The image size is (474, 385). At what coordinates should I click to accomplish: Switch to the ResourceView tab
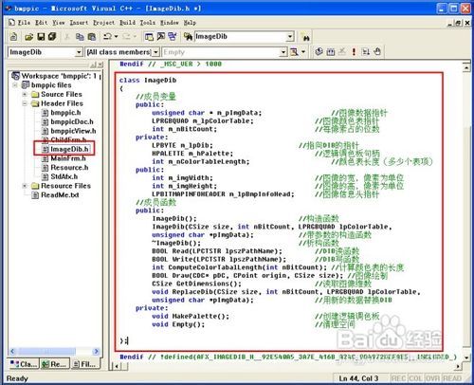[x=54, y=364]
